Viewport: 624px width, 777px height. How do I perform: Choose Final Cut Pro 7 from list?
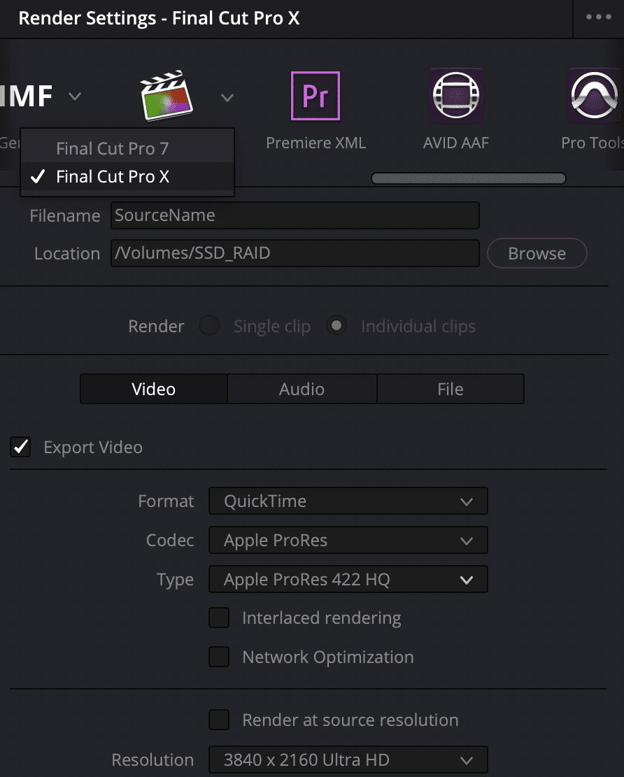112,148
